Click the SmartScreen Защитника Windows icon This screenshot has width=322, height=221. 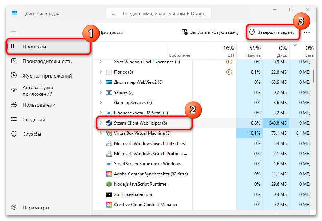click(x=109, y=164)
